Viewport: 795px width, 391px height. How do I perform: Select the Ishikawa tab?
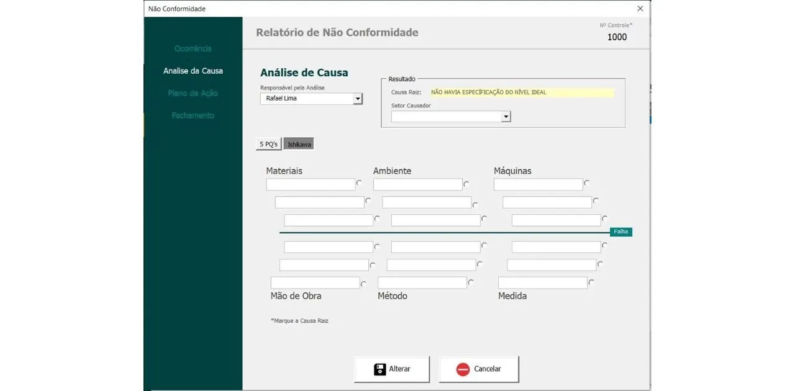click(x=299, y=143)
